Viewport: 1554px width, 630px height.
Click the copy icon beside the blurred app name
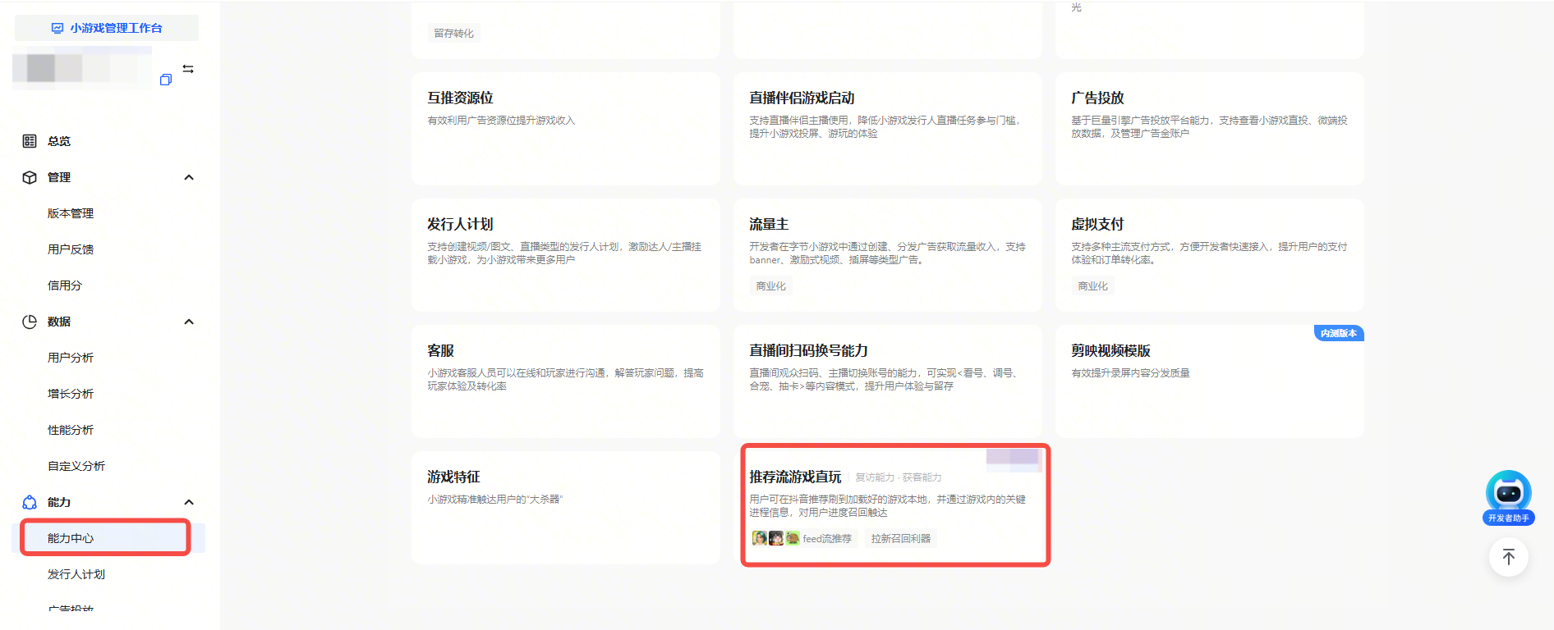pyautogui.click(x=165, y=80)
